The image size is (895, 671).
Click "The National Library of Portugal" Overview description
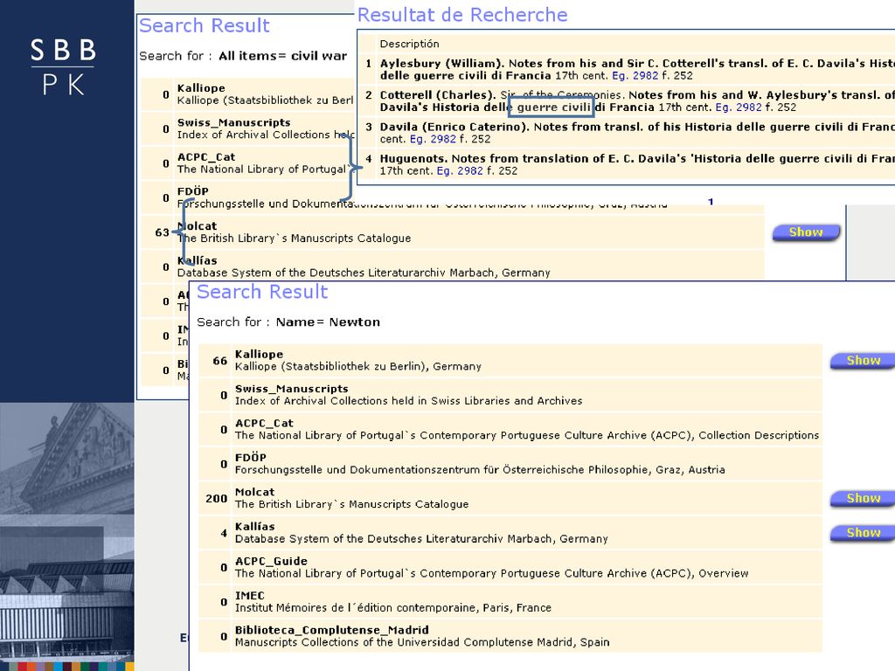491,573
